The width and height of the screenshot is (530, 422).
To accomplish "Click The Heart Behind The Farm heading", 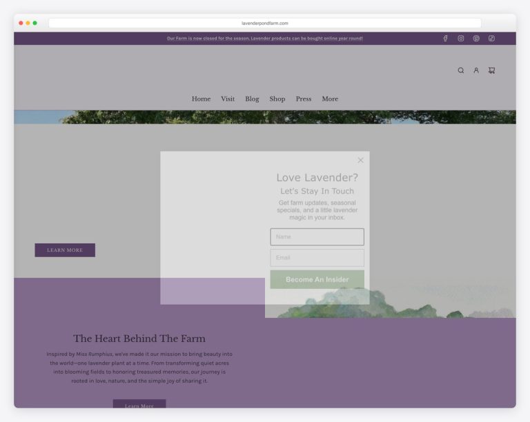I will click(139, 339).
